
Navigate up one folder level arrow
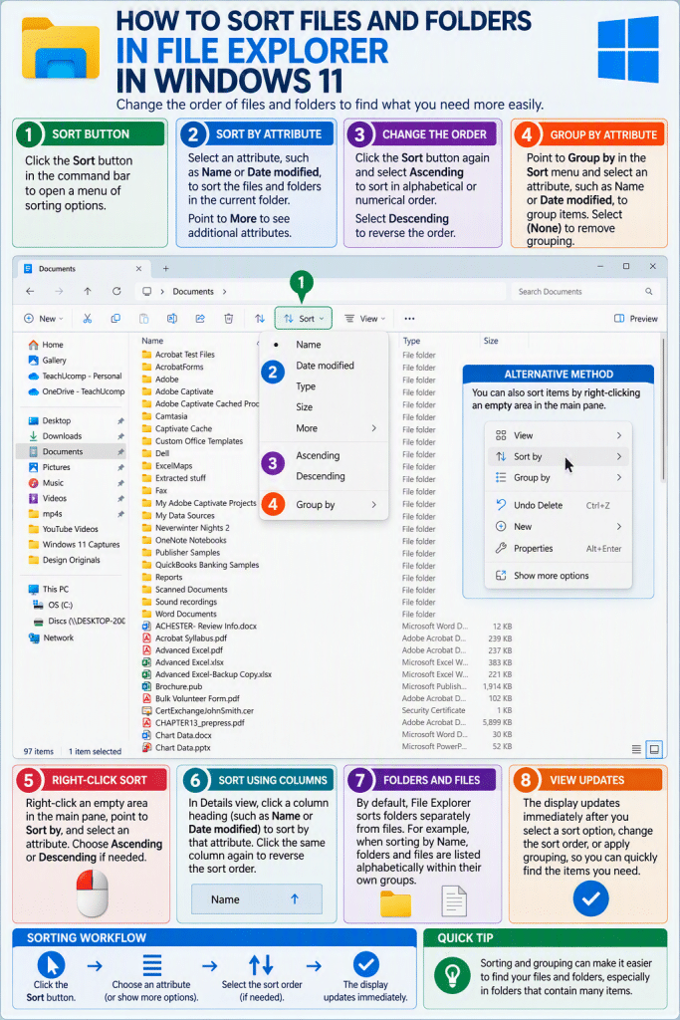[88, 292]
